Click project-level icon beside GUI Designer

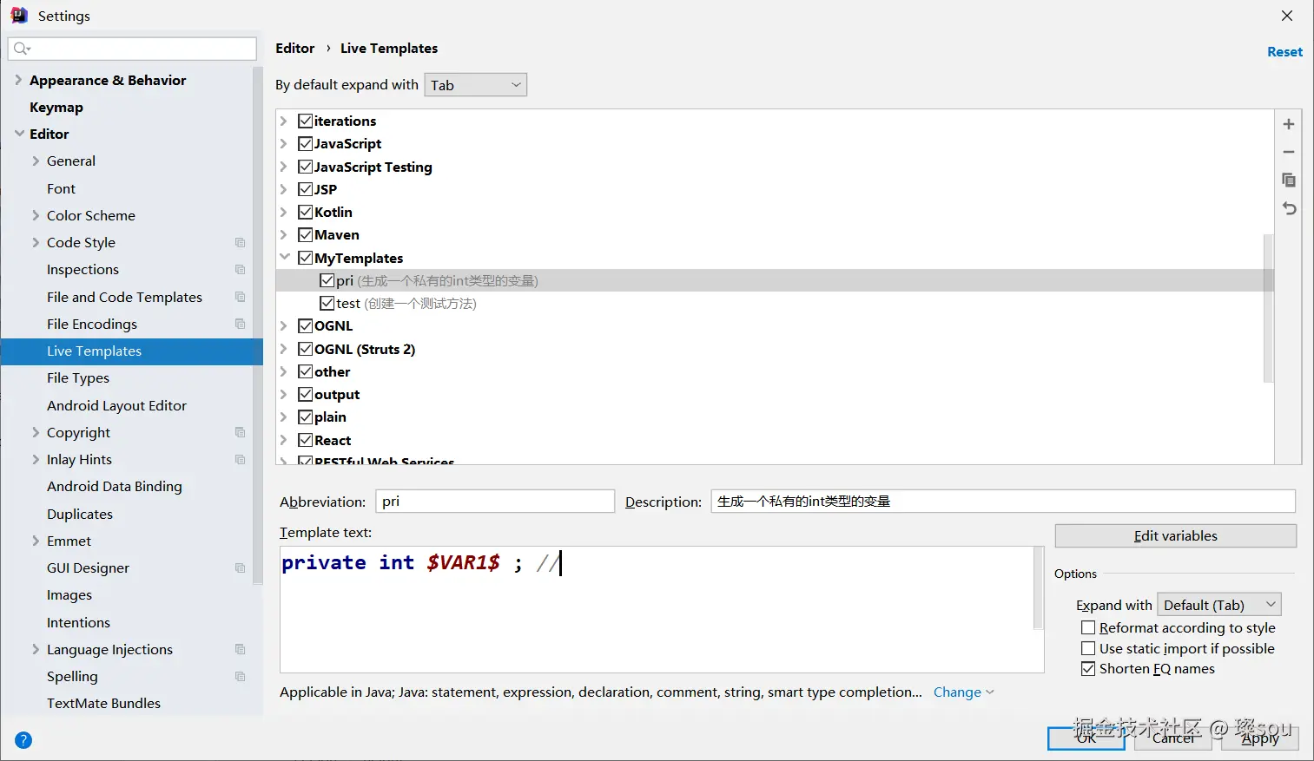pos(241,567)
